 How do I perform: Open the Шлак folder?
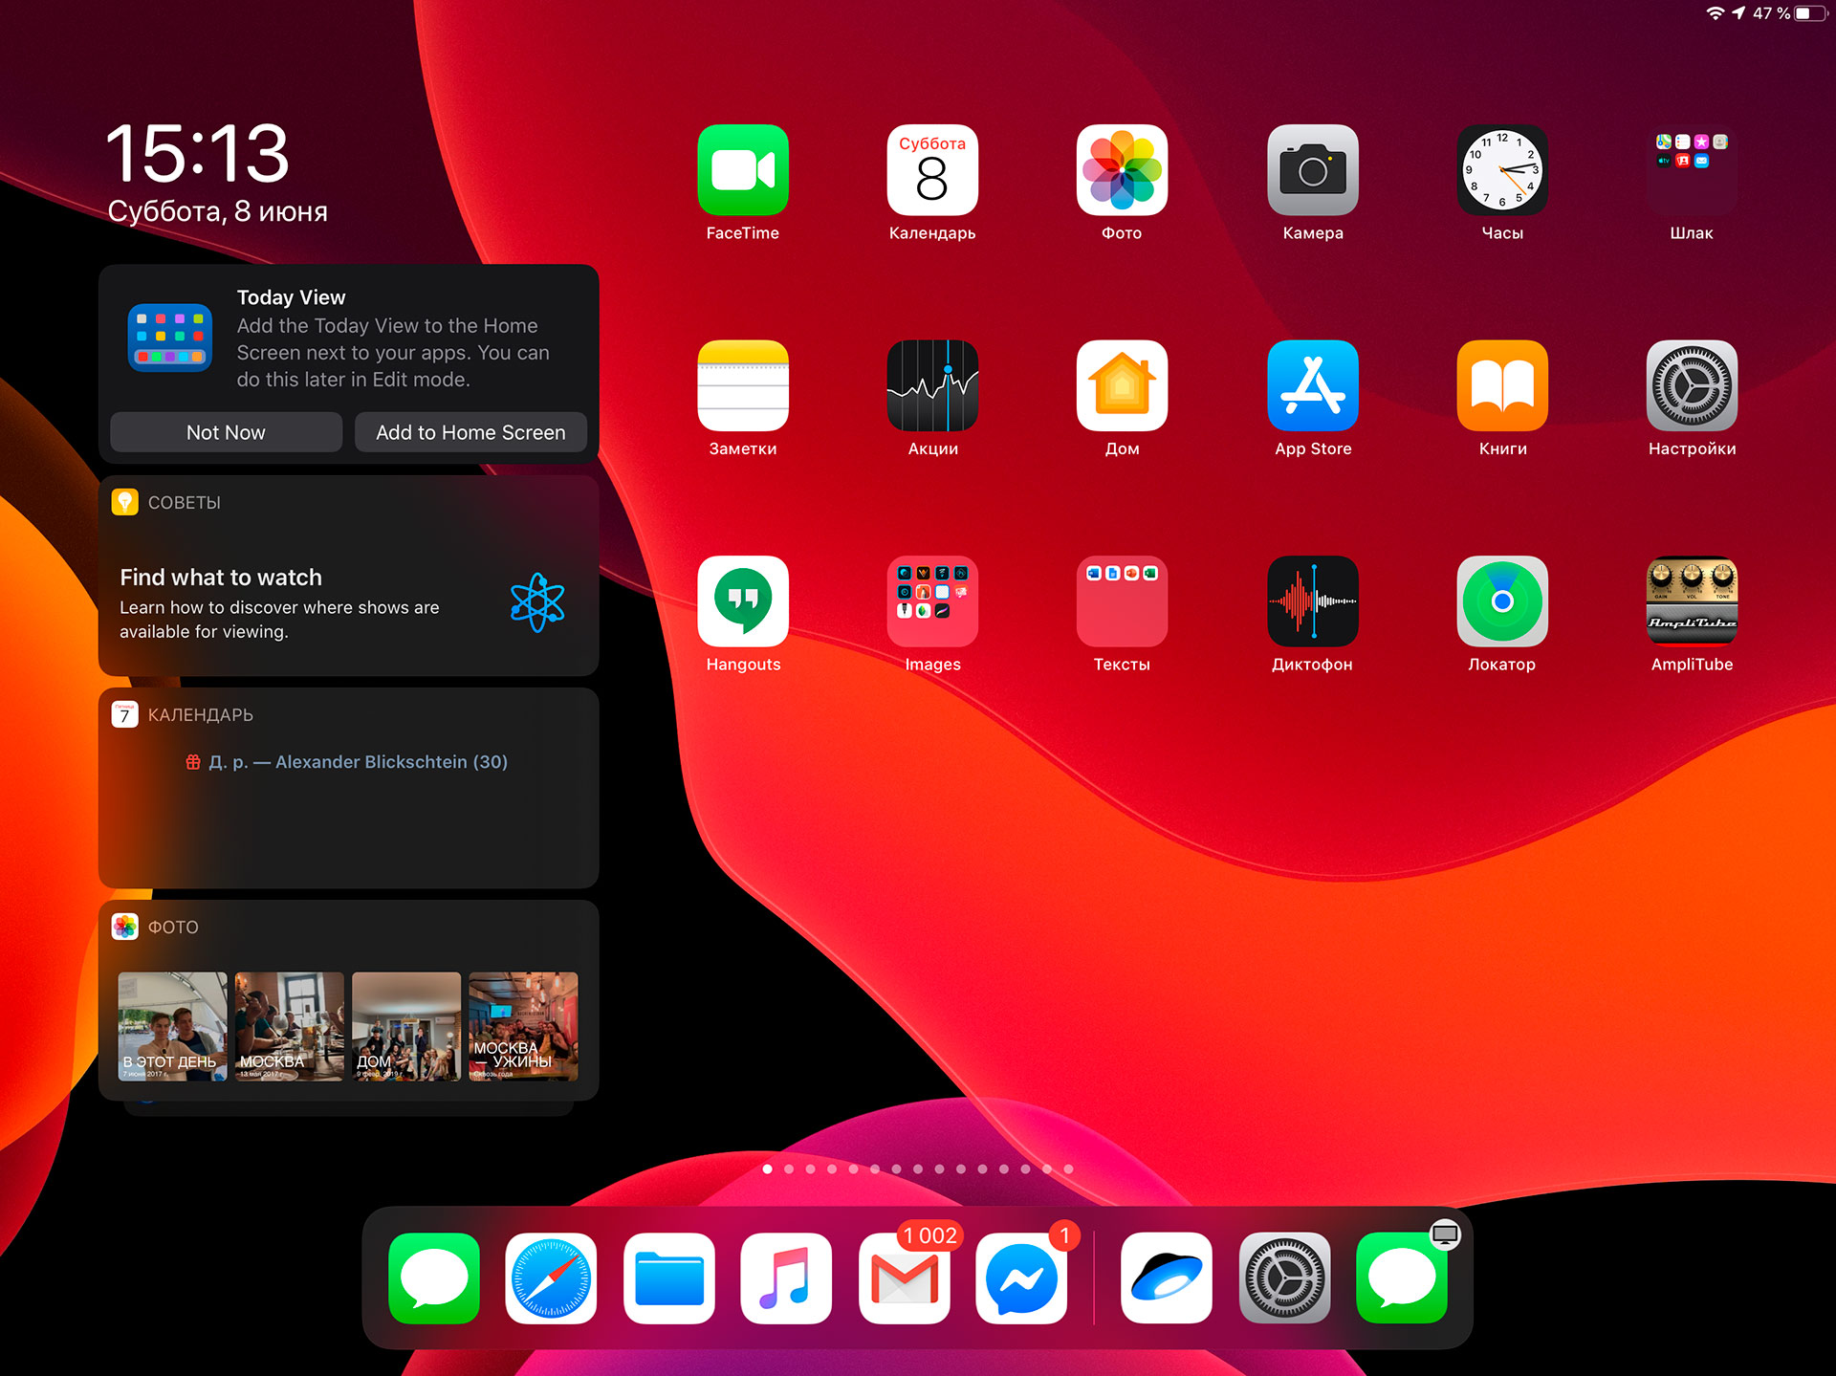click(1692, 170)
